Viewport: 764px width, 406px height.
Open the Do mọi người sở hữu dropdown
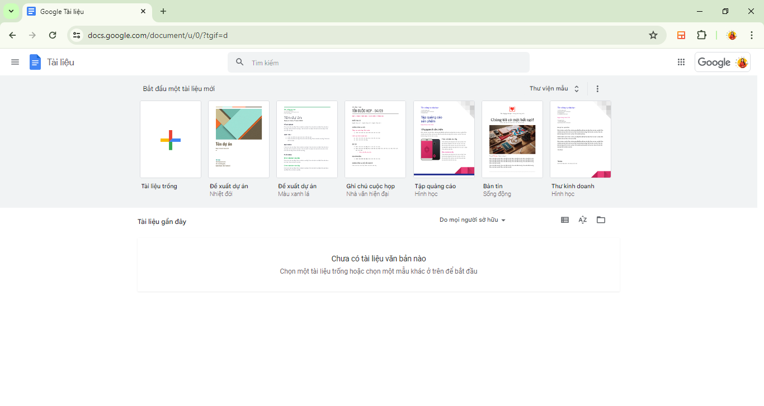(x=472, y=220)
